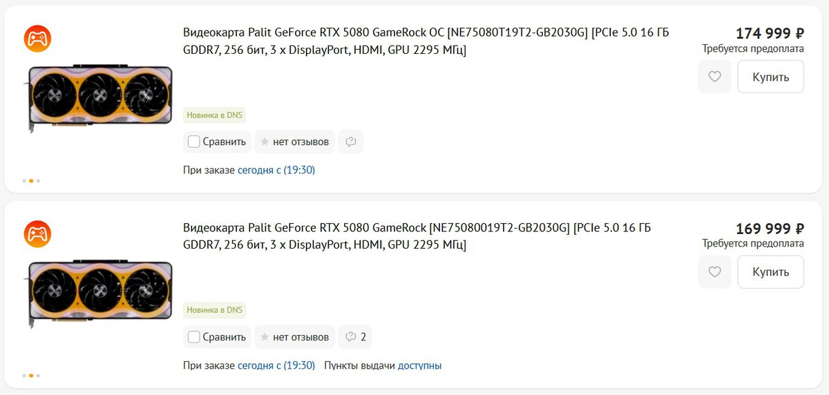Click 'доступны' pickup points link
Viewport: 829px width, 395px height.
point(419,365)
